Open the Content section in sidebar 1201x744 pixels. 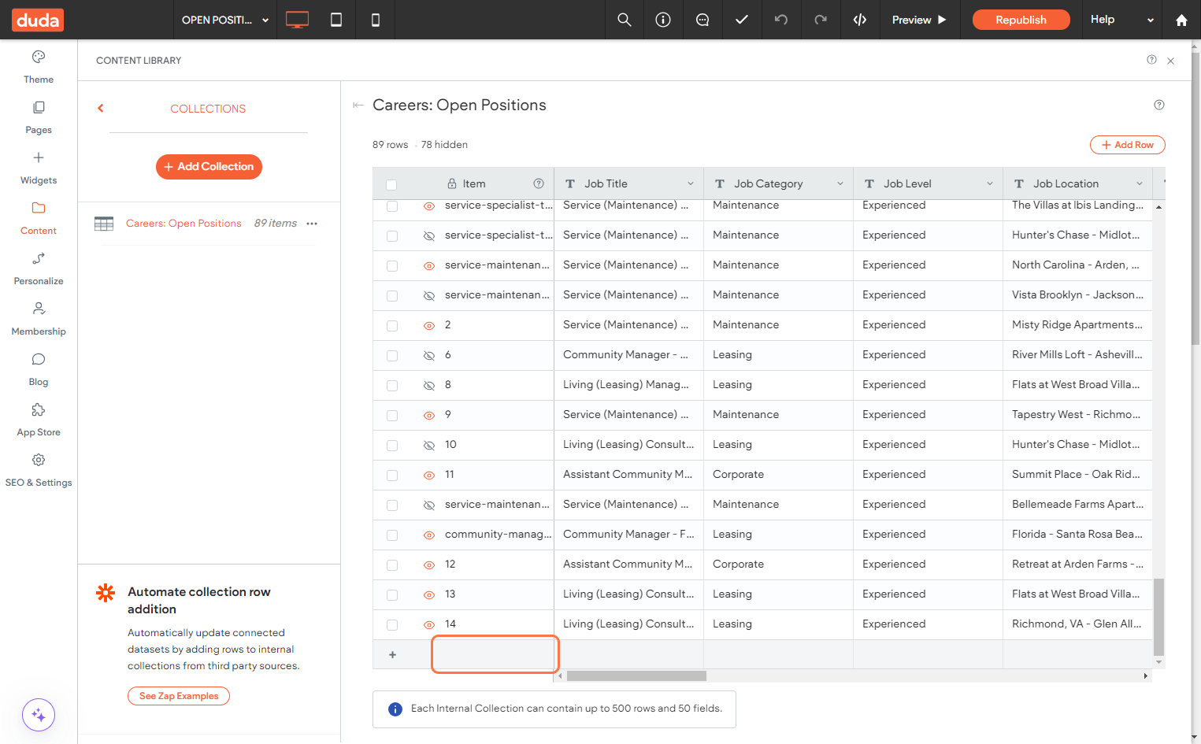tap(39, 218)
